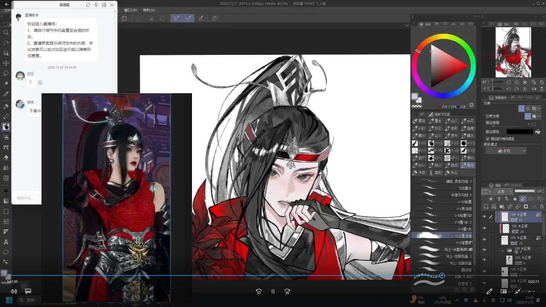Expand the collapsed toolbar chevron above canvas
Image resolution: width=546 pixels, height=307 pixels.
click(x=406, y=26)
